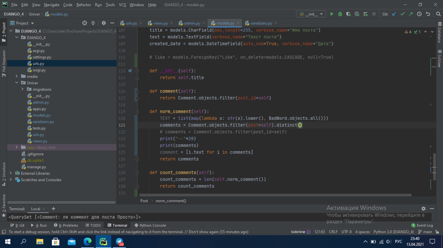This screenshot has height=248, width=443.
Task: Toggle tool window bars icon
Action: 3,232
